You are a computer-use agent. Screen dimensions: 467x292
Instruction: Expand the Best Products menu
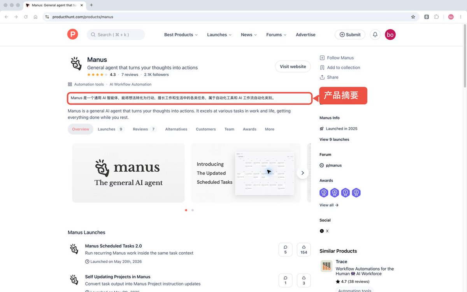(x=181, y=35)
